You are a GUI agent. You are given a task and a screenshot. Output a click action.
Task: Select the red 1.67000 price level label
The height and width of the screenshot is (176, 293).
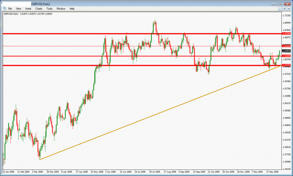coord(286,34)
